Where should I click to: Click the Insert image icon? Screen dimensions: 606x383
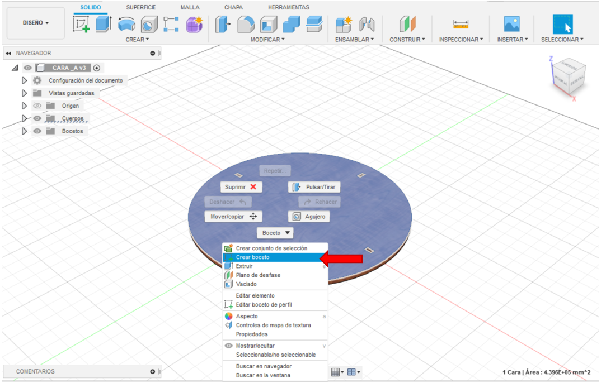click(x=511, y=24)
